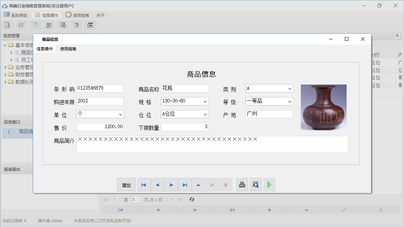Cancel edits with the red X button

point(226,185)
